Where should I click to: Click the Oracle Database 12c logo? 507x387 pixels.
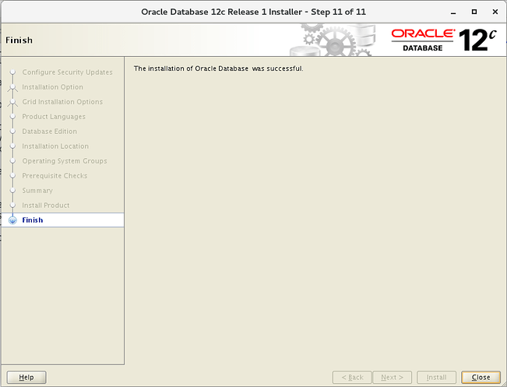(444, 40)
